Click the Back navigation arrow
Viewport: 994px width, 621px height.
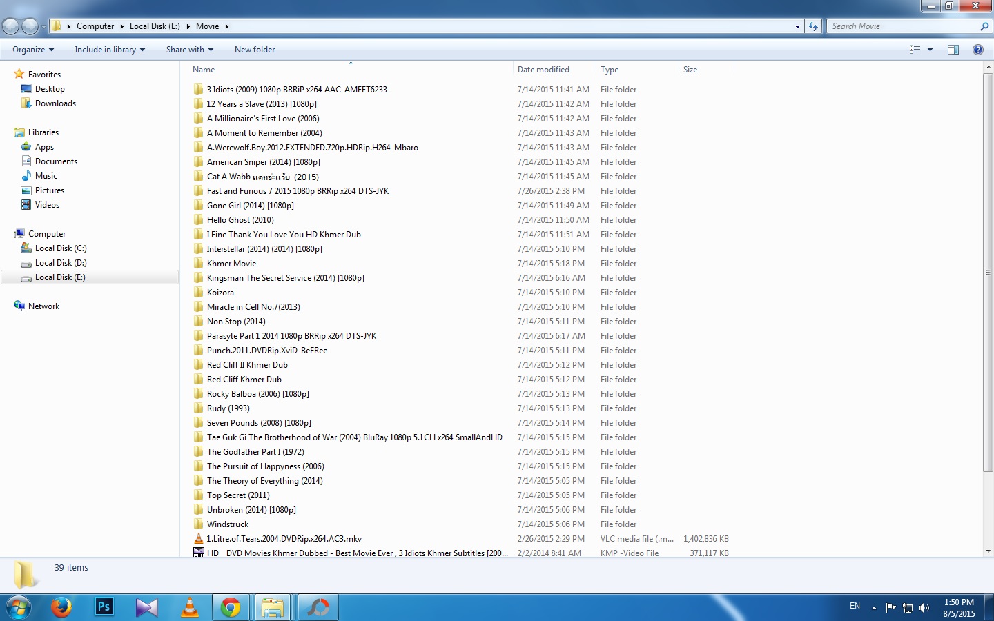pos(11,26)
